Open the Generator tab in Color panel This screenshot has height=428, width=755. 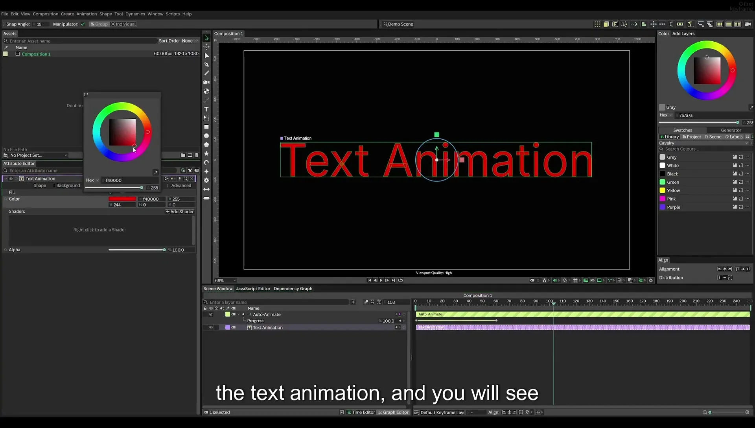point(731,130)
